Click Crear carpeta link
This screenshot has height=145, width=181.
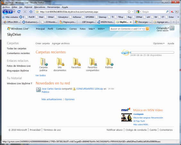42,44
